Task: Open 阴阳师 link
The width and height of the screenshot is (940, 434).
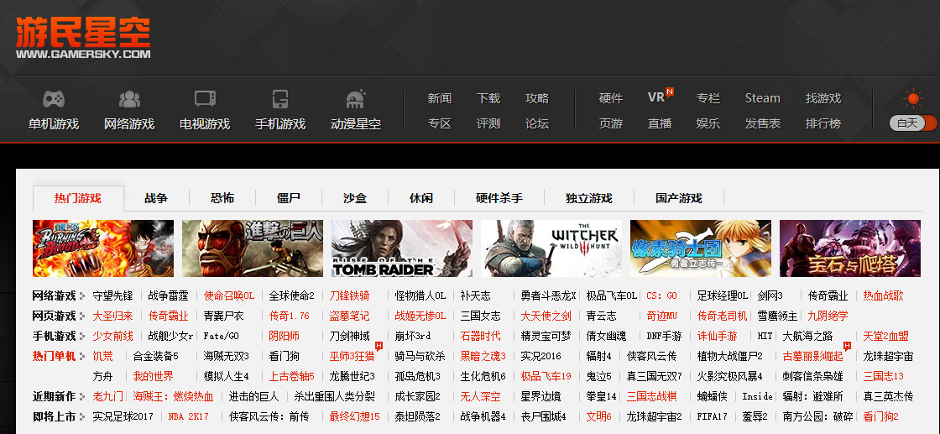Action: pyautogui.click(x=285, y=336)
